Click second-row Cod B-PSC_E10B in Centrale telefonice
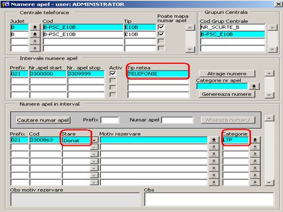The height and width of the screenshot is (212, 283). [83, 34]
